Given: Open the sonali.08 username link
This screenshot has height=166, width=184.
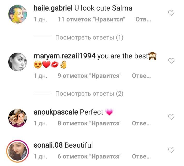Looking at the screenshot, I should (48, 145).
